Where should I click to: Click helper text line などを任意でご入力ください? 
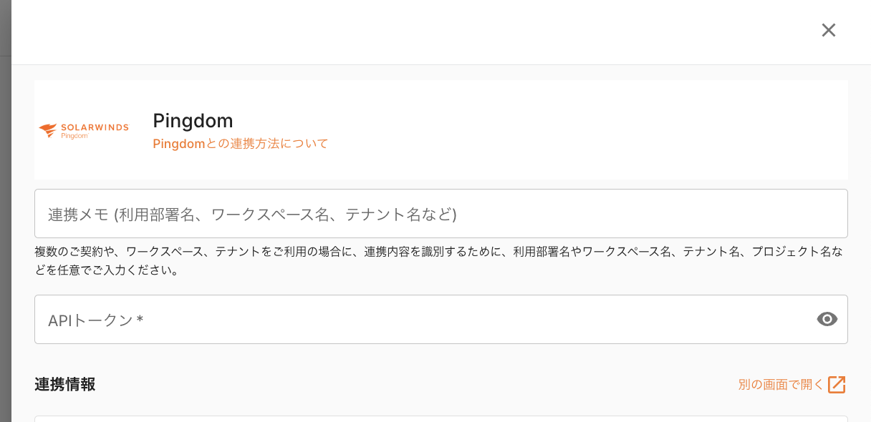(x=106, y=270)
